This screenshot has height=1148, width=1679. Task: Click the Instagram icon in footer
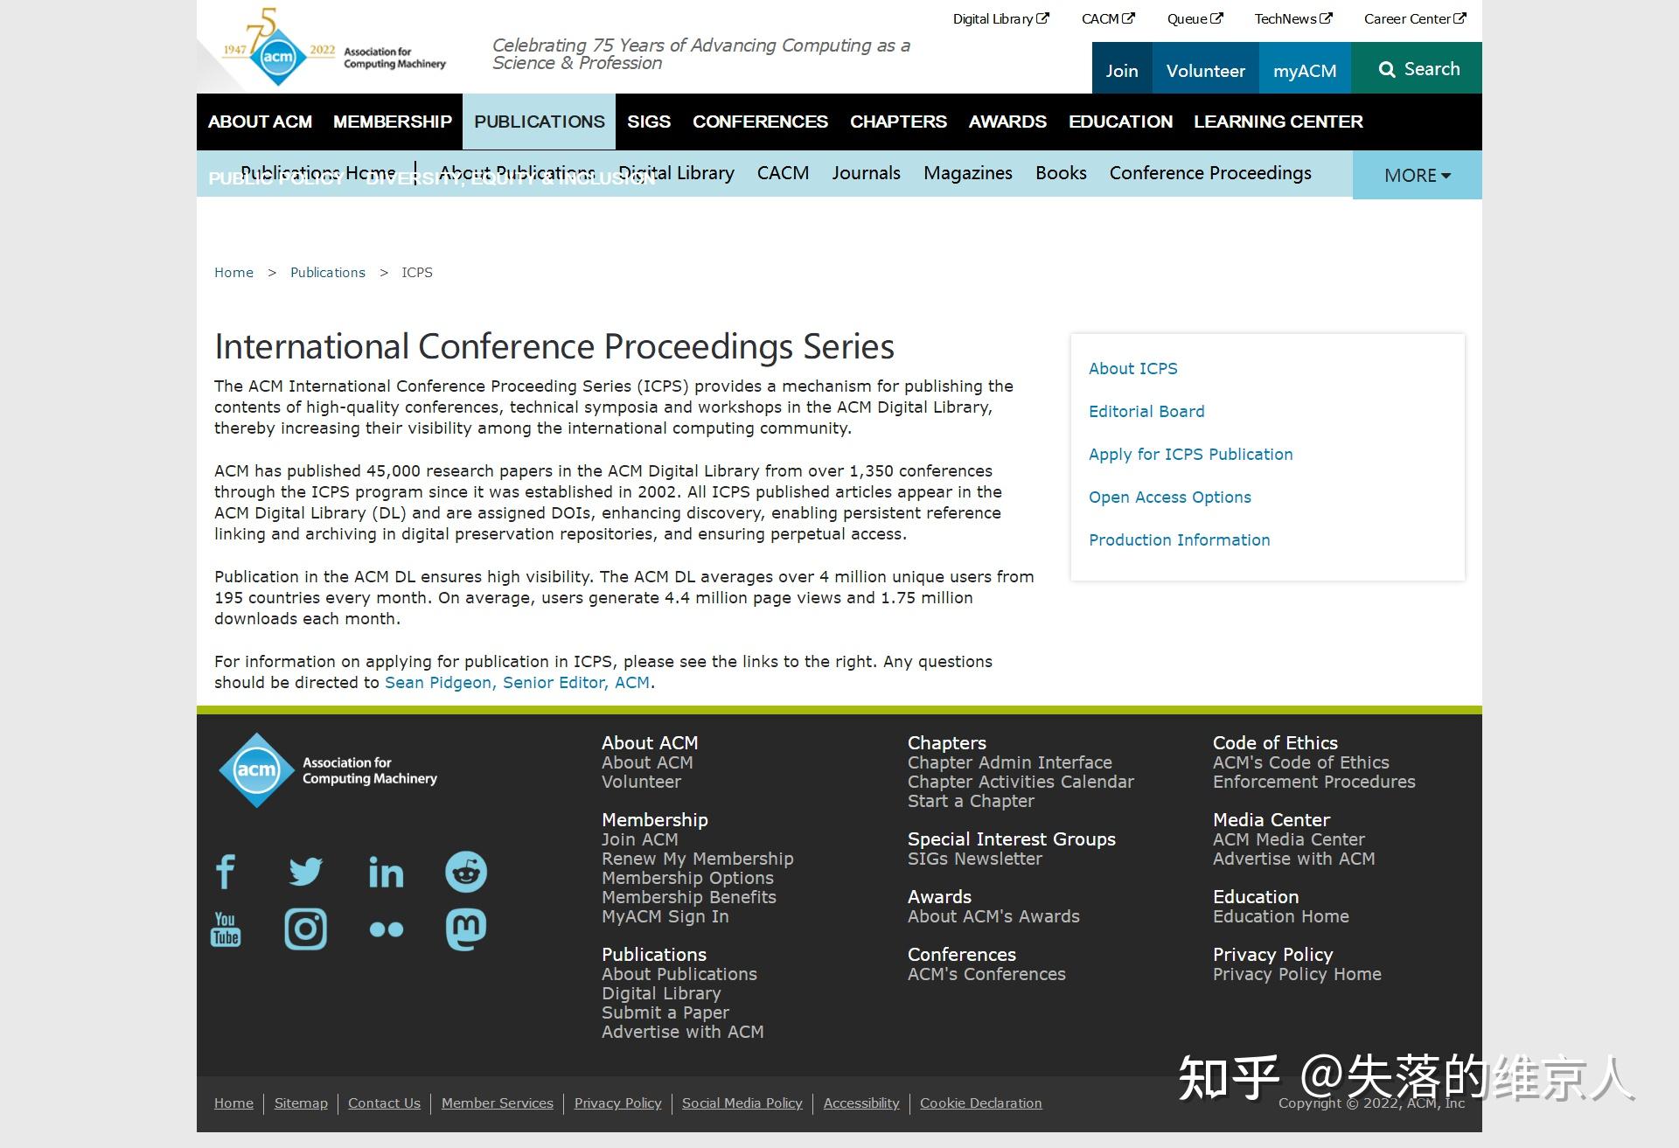(305, 929)
